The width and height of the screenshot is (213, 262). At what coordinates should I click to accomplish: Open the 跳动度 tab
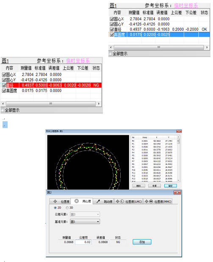104,201
